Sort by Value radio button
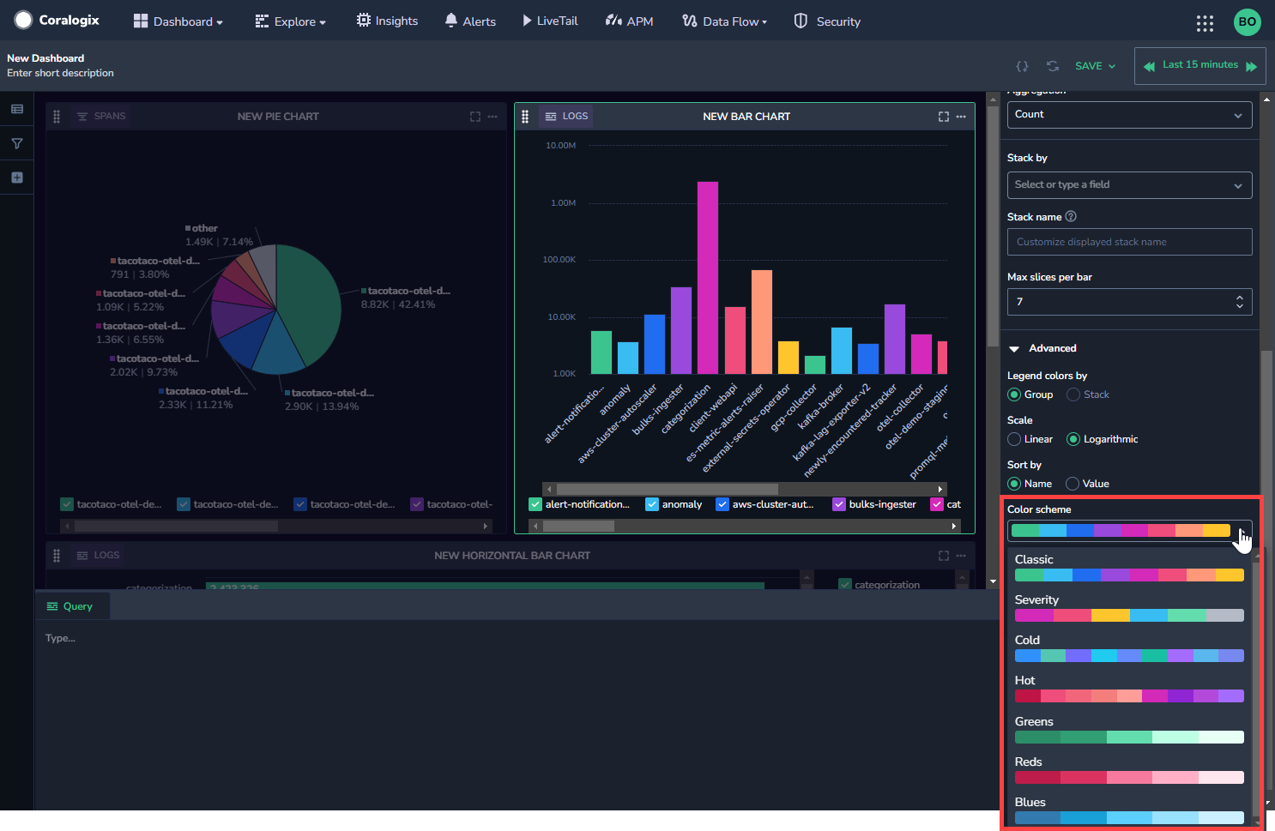Viewport: 1275px width, 831px height. 1073,484
